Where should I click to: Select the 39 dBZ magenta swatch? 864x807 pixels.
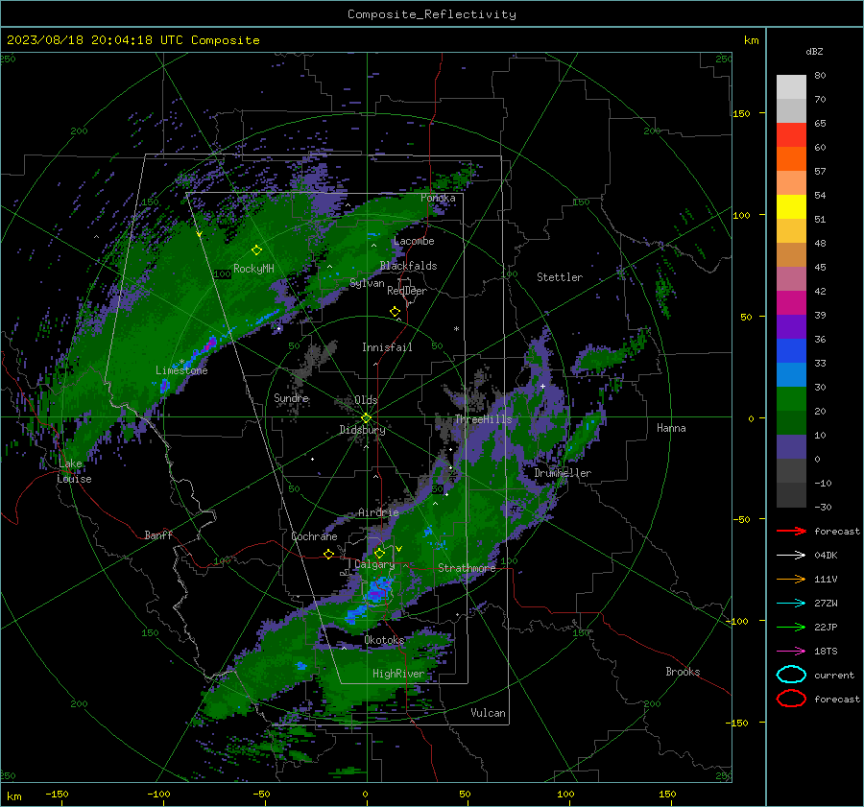(x=791, y=303)
